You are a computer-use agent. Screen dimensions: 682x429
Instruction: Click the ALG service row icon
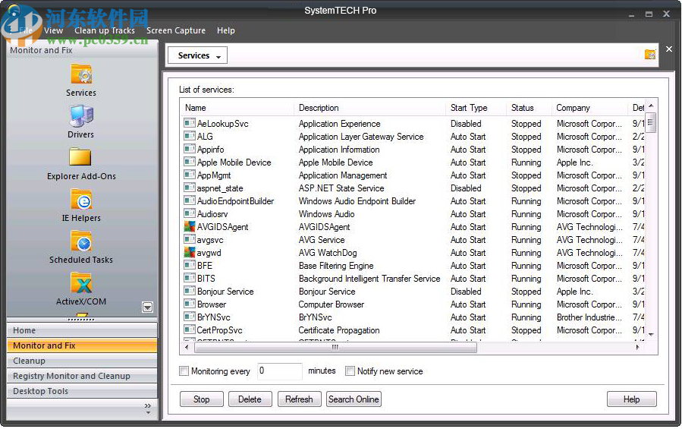(189, 136)
